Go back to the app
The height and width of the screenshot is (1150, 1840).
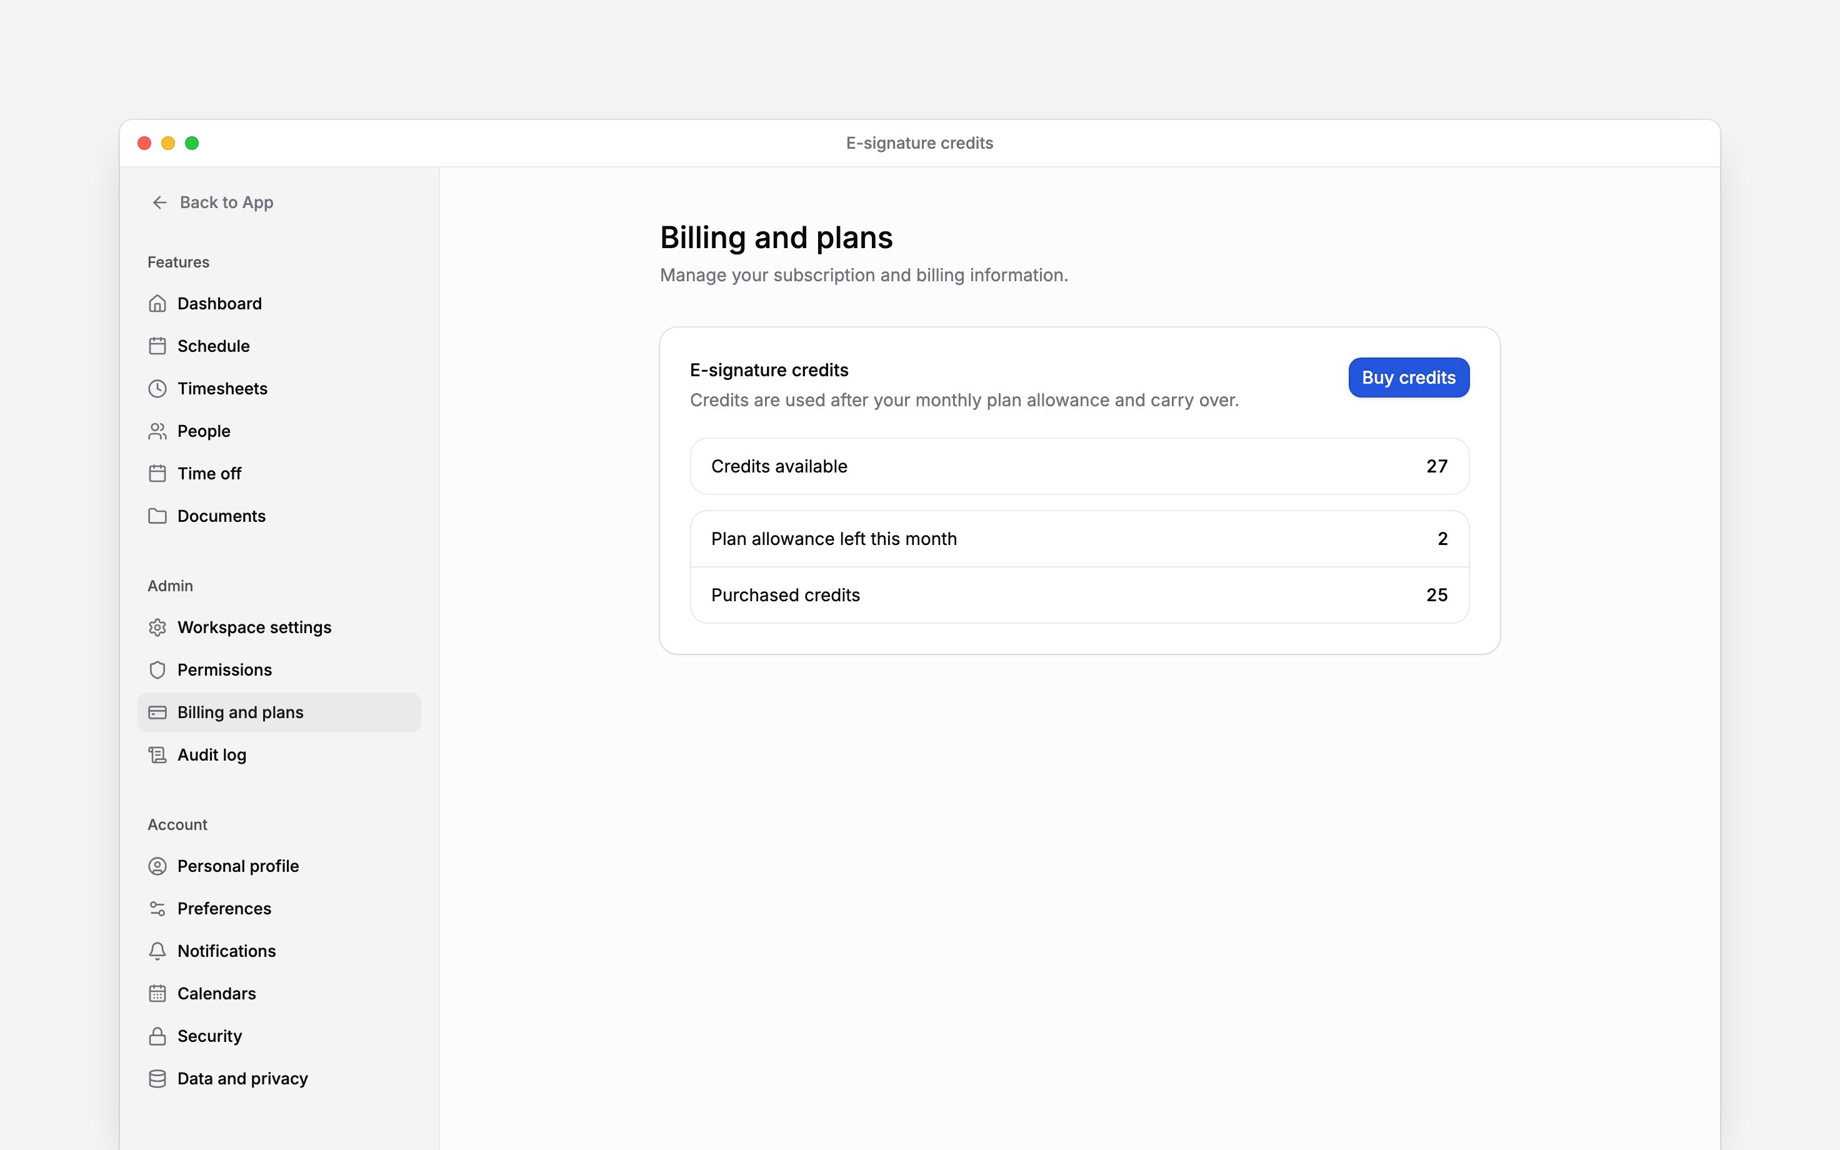pyautogui.click(x=212, y=202)
